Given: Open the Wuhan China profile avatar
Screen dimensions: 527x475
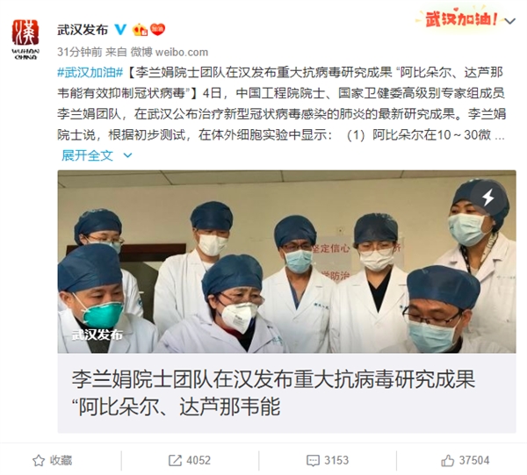Looking at the screenshot, I should pyautogui.click(x=25, y=40).
